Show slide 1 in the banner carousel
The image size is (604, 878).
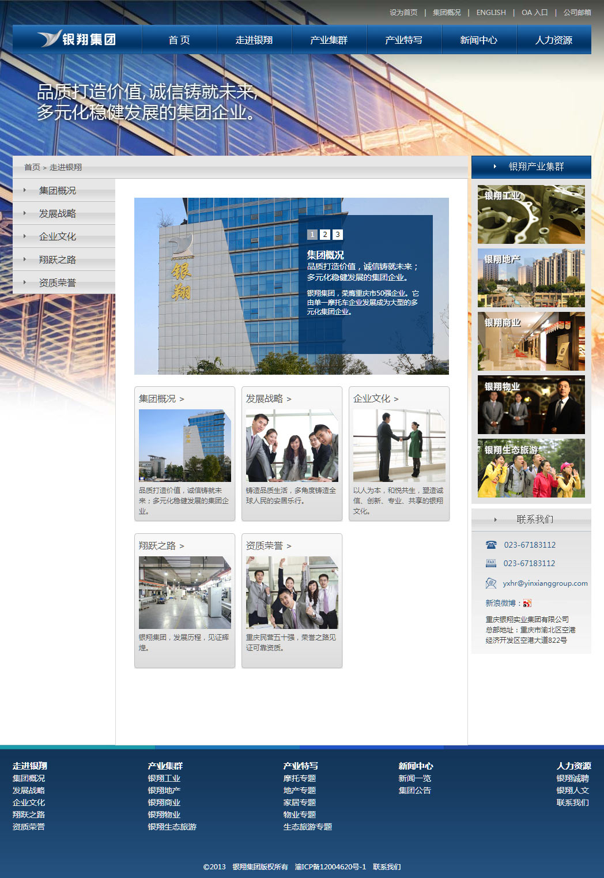pos(312,235)
